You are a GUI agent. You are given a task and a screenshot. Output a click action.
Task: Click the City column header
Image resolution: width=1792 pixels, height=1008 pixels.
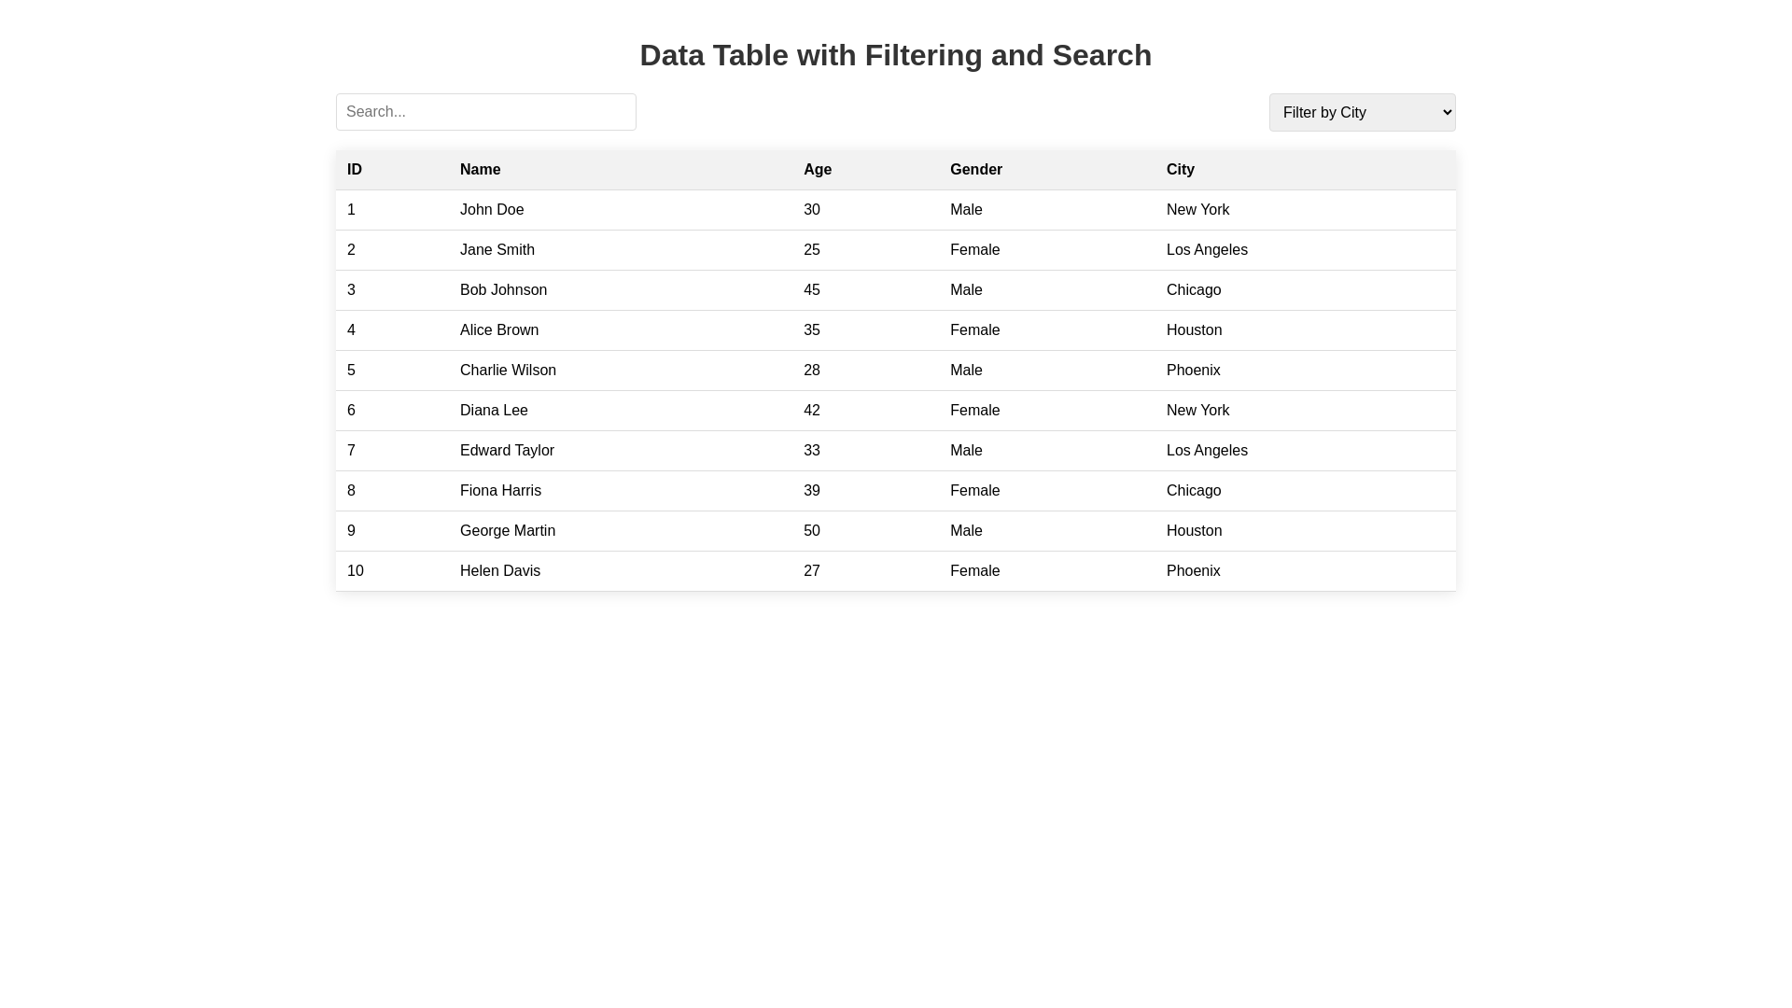coord(1180,170)
